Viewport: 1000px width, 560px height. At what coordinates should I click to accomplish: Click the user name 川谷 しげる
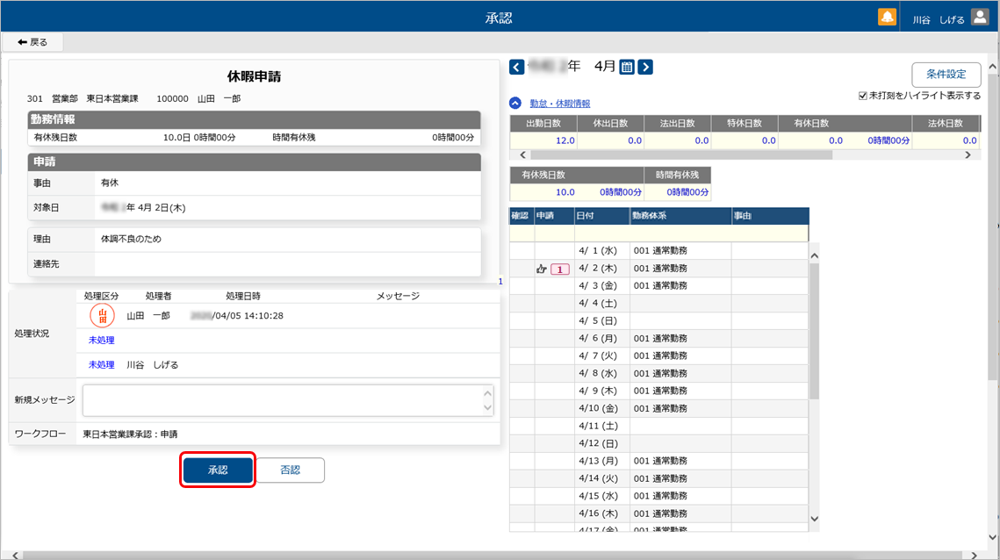tap(939, 20)
